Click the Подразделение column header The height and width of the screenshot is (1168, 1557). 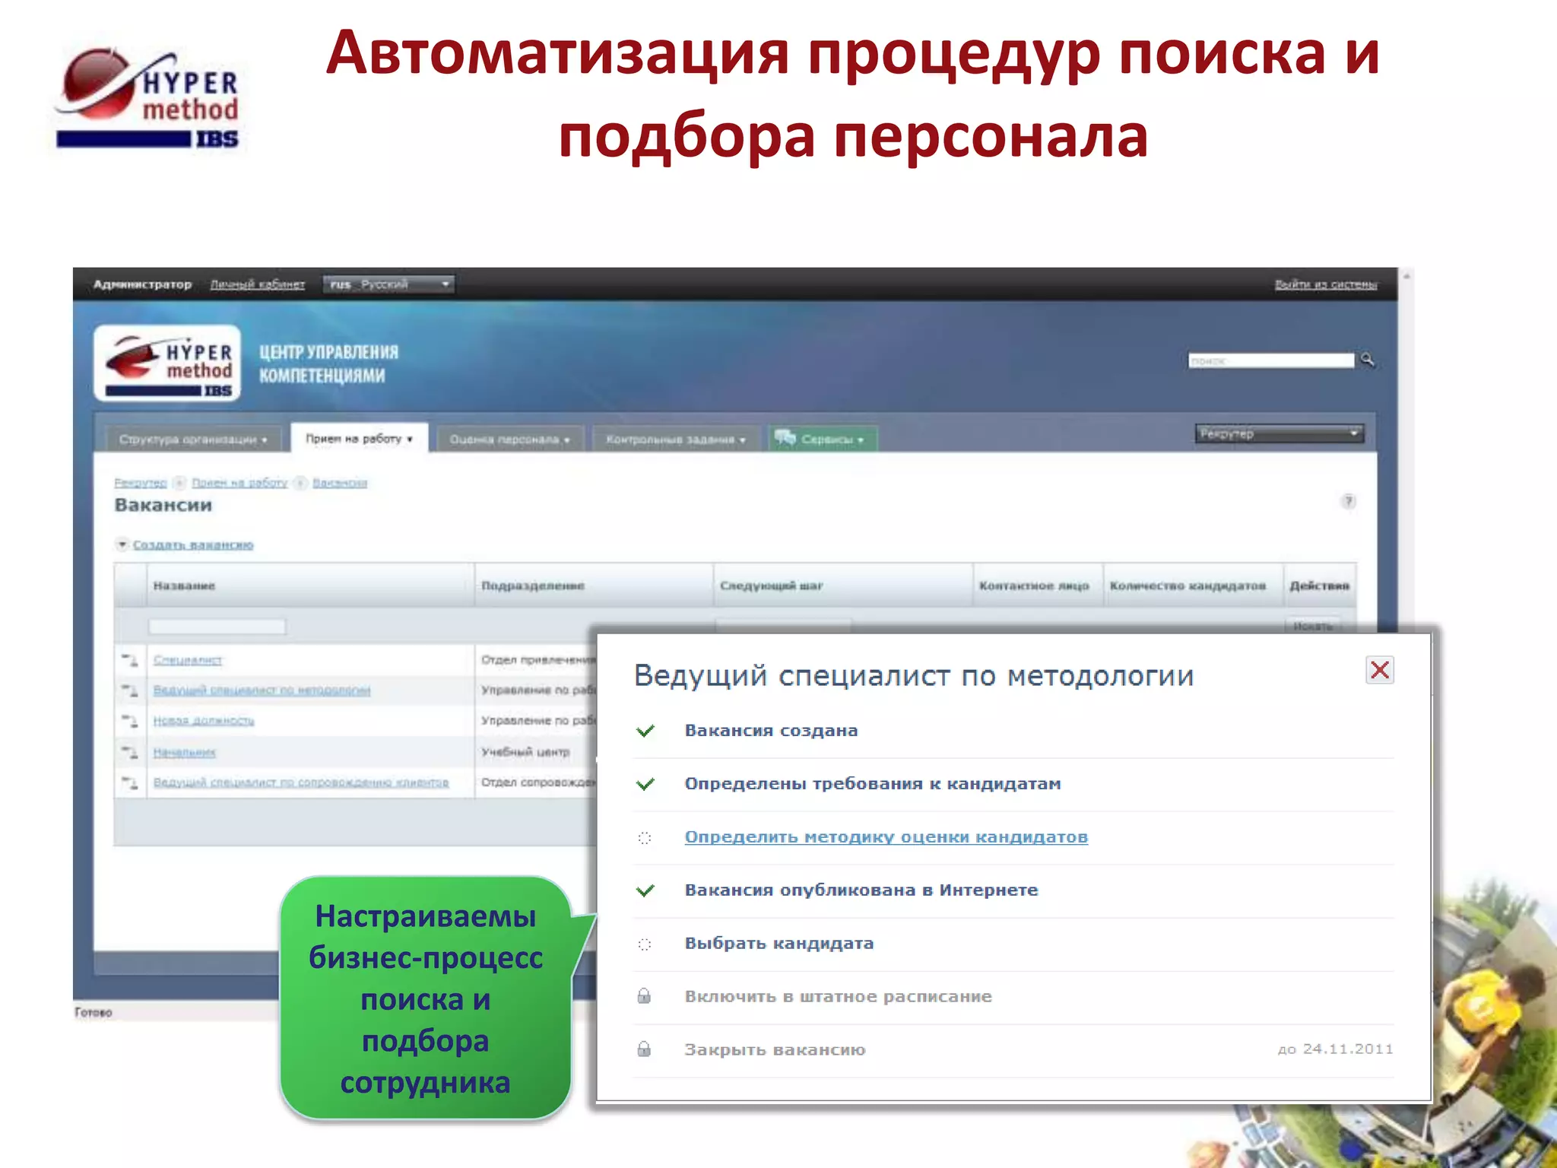pyautogui.click(x=594, y=586)
